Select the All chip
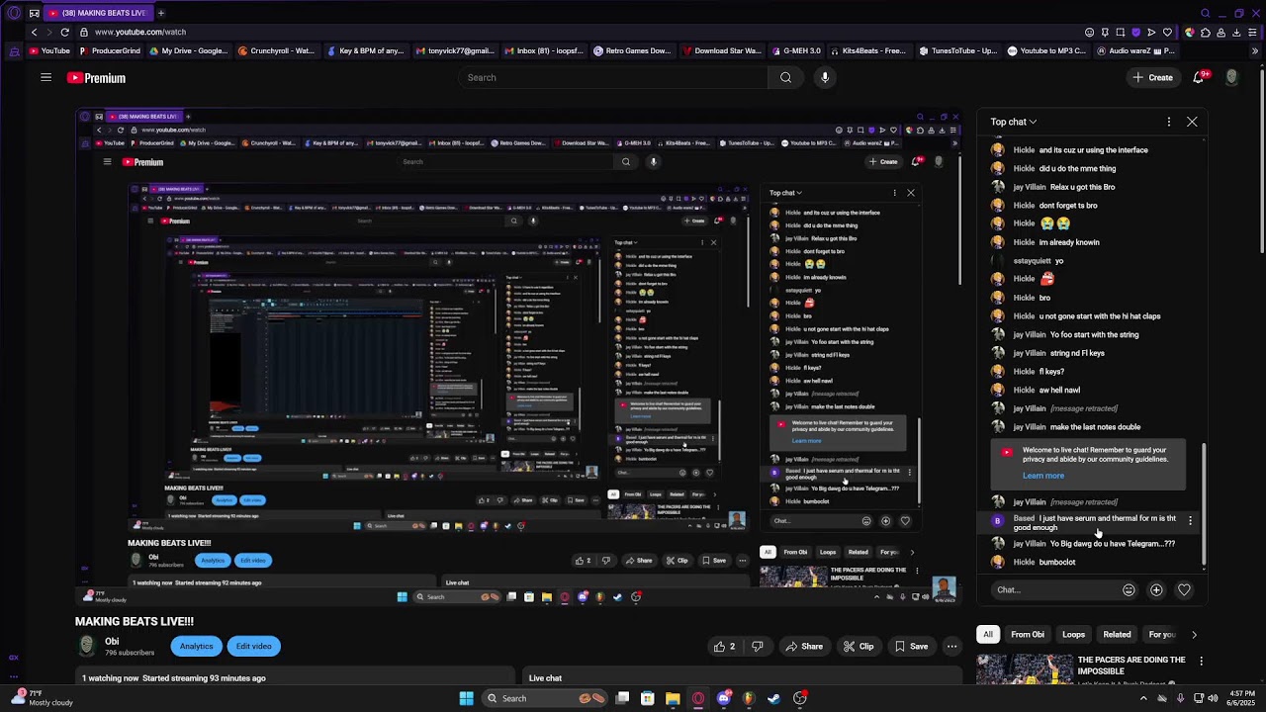Viewport: 1266px width, 712px height. 987,635
